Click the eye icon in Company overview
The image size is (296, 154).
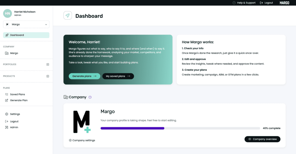coord(250,139)
